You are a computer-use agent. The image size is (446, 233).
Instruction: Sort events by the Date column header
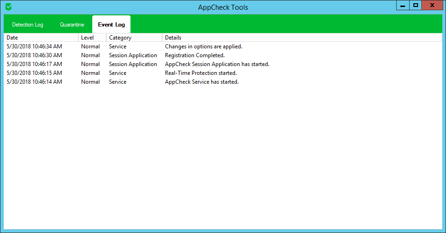pyautogui.click(x=41, y=38)
